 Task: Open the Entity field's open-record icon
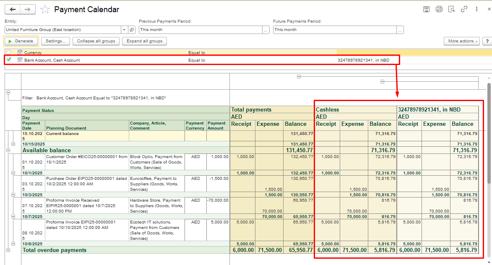(x=132, y=30)
